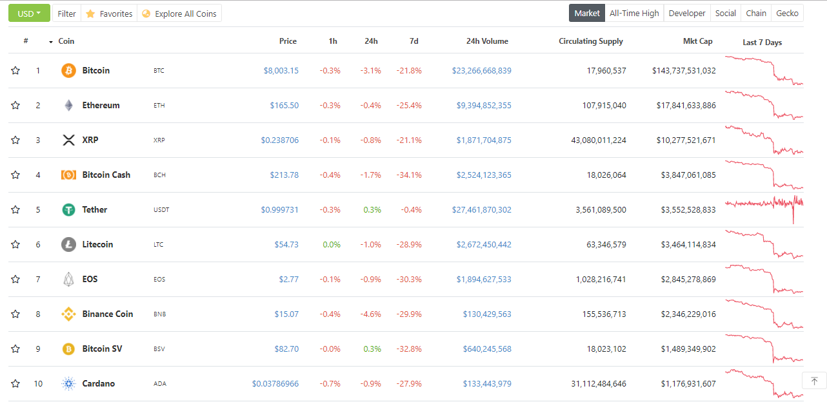Open Tether 7-day sparkline chart
The height and width of the screenshot is (402, 827).
pos(764,210)
